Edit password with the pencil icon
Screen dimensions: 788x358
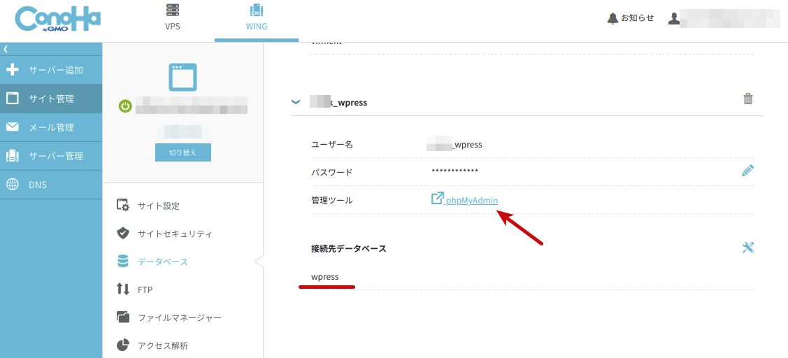tap(748, 171)
